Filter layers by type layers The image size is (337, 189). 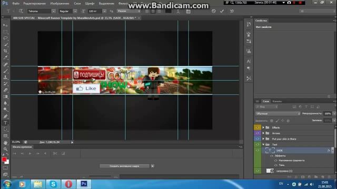point(306,107)
